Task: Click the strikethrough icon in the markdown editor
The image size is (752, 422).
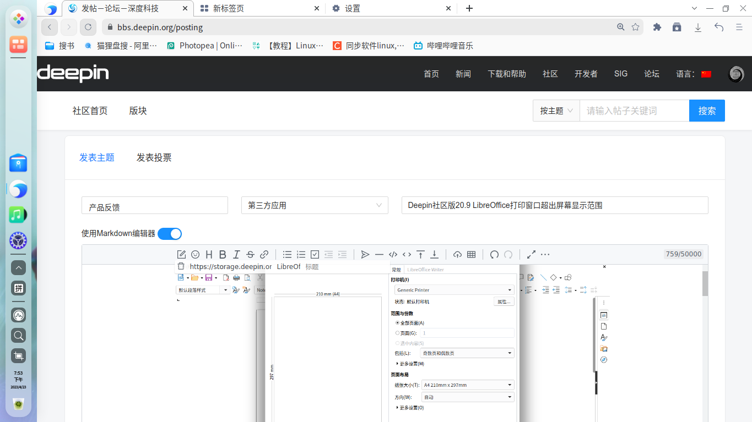Action: pyautogui.click(x=250, y=254)
